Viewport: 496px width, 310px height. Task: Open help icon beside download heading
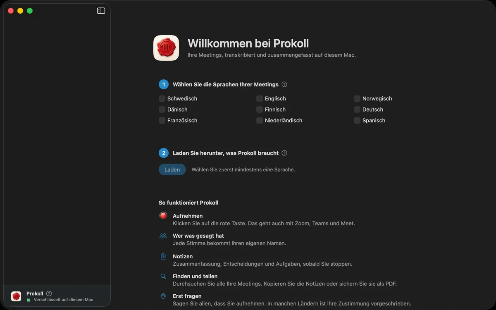point(284,153)
